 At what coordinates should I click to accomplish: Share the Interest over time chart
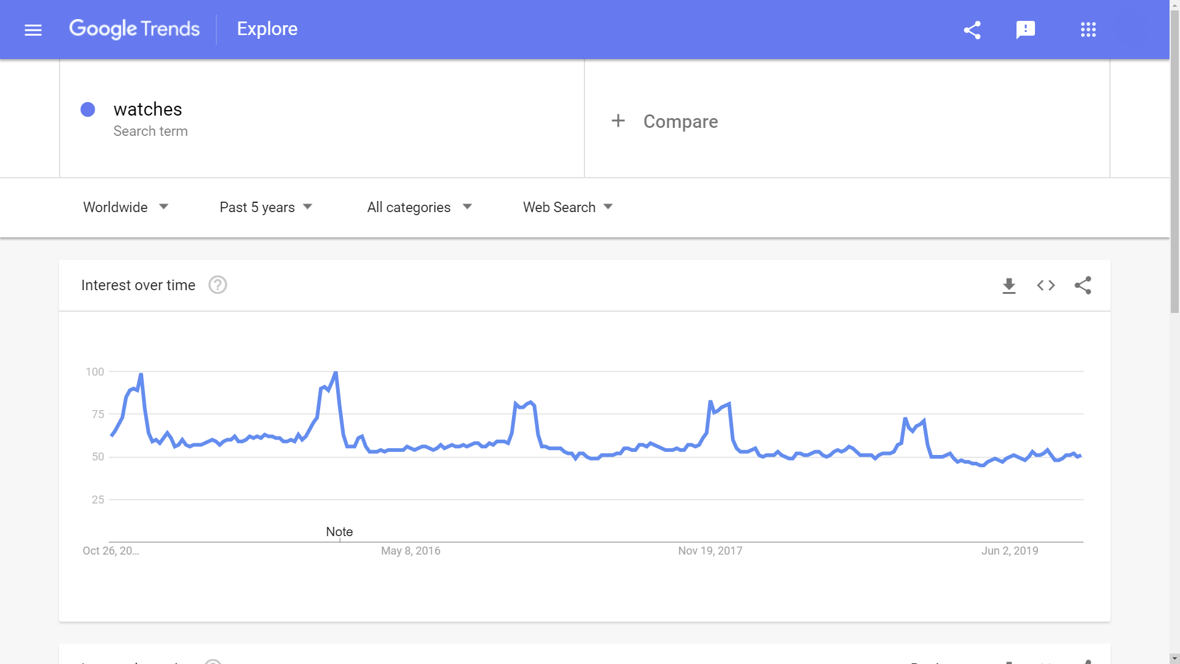1083,285
